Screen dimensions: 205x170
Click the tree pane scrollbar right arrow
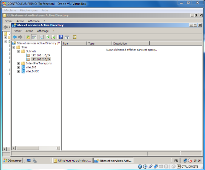pos(58,148)
